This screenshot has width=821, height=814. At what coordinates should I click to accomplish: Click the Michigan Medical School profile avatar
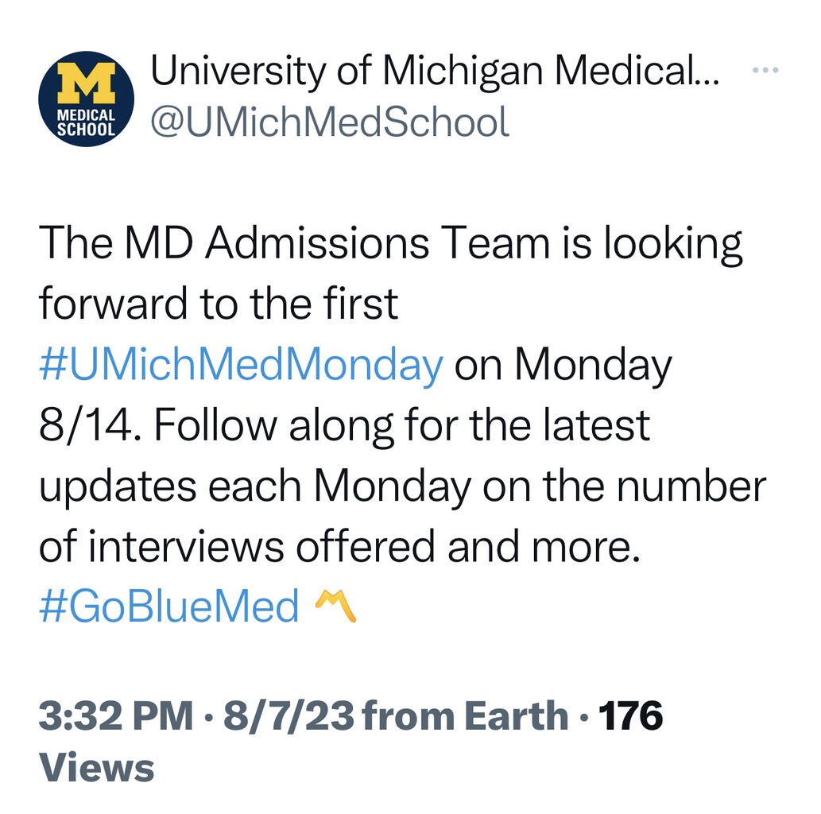pyautogui.click(x=87, y=99)
